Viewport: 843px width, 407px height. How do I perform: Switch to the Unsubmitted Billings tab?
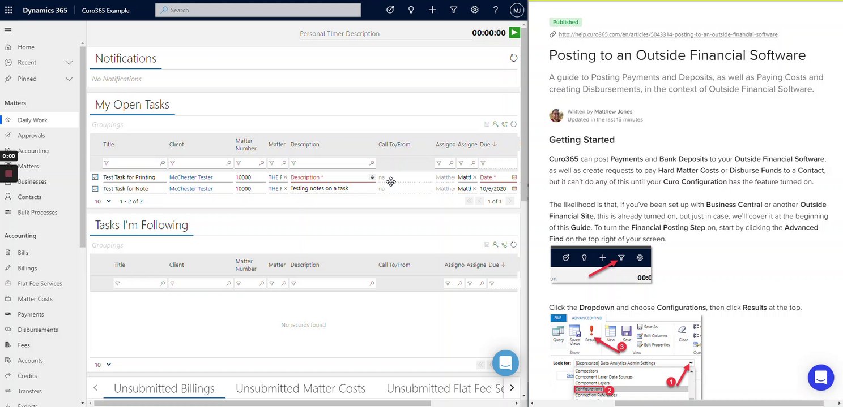tap(164, 388)
